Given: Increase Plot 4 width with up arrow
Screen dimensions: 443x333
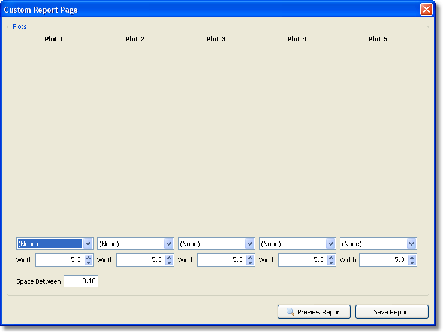Looking at the screenshot, I should click(x=331, y=257).
